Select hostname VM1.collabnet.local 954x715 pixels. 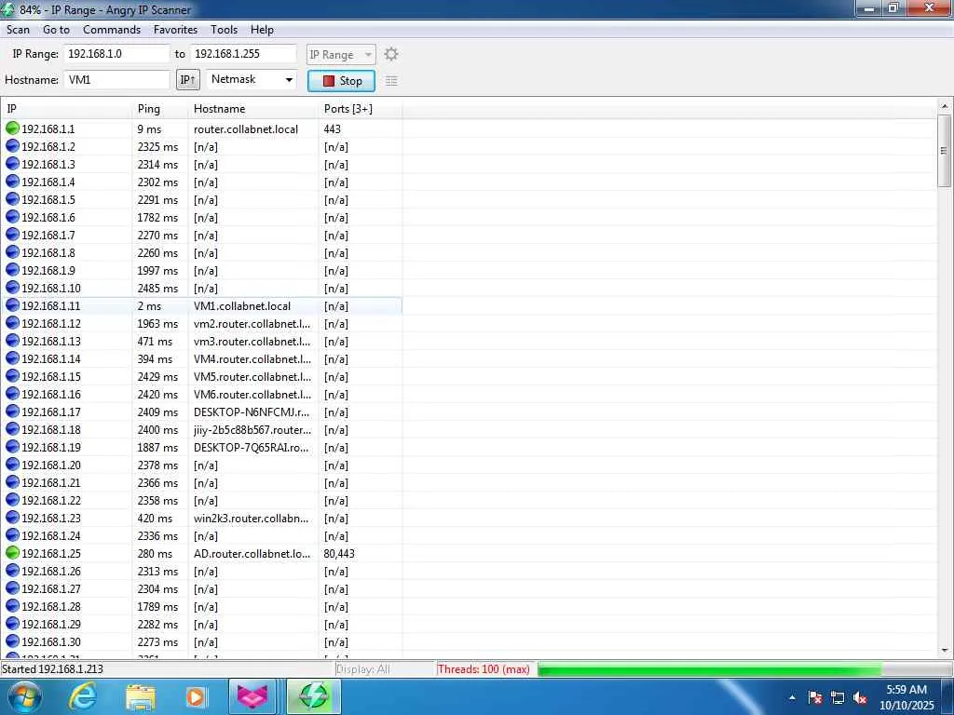coord(242,305)
